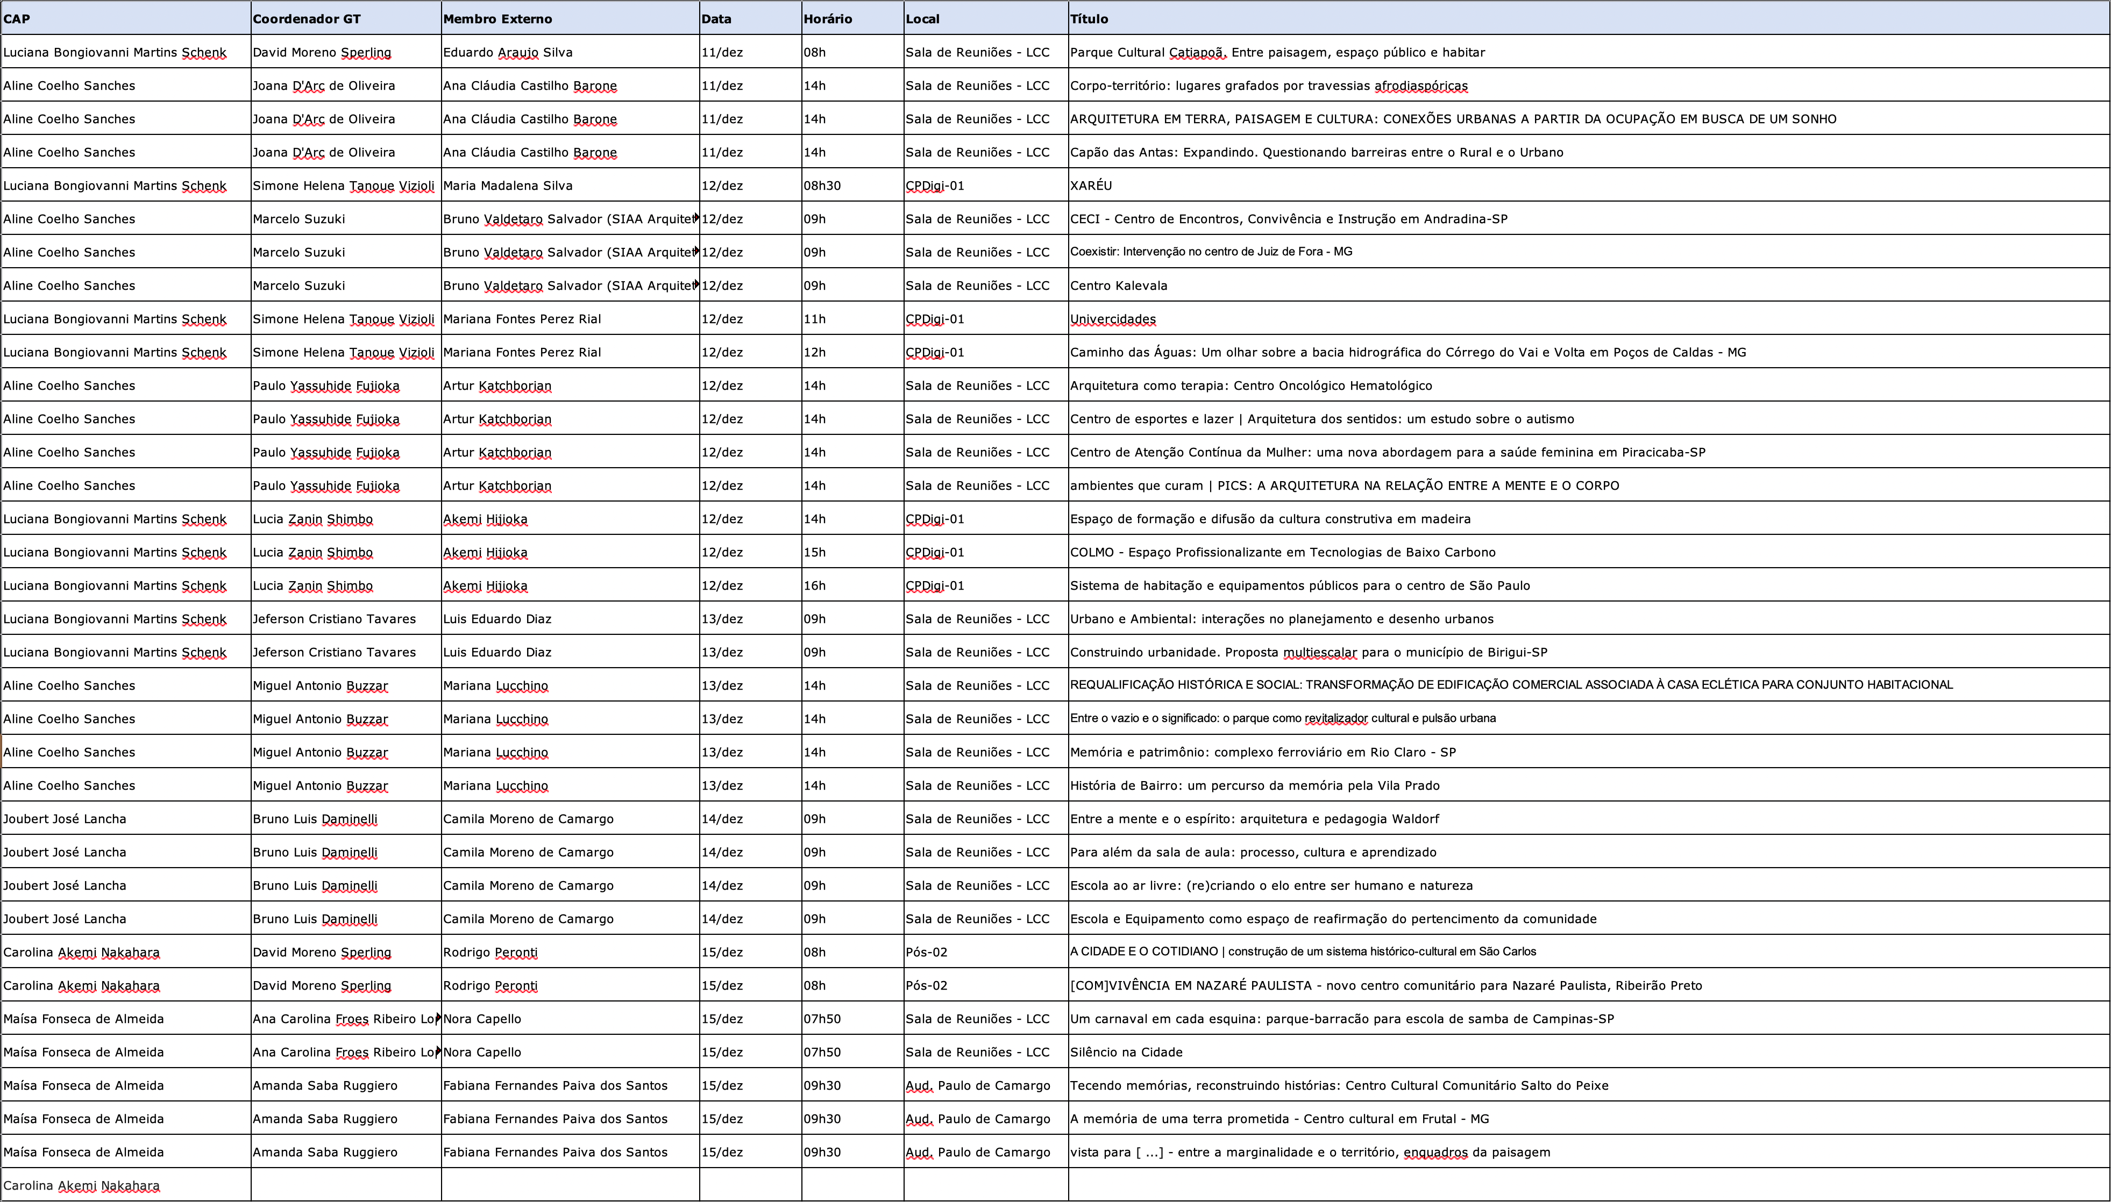The height and width of the screenshot is (1202, 2111).
Task: Select "Carolina Akemi Nakahara" in the empty bottom row
Action: click(x=125, y=1185)
